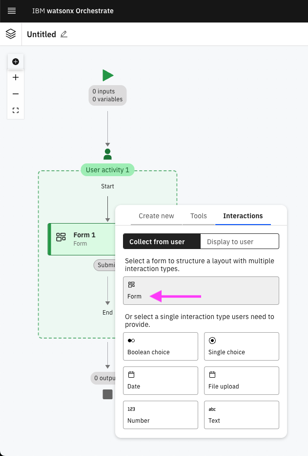
Task: Zoom out on the canvas
Action: (x=16, y=94)
